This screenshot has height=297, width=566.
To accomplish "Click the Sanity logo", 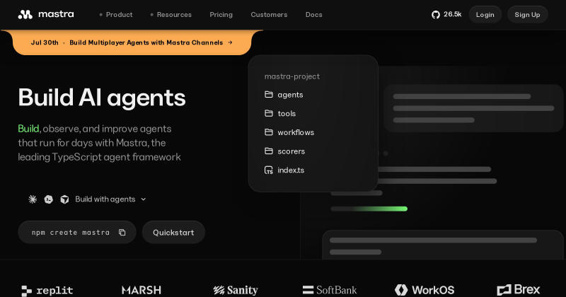I will [x=236, y=290].
